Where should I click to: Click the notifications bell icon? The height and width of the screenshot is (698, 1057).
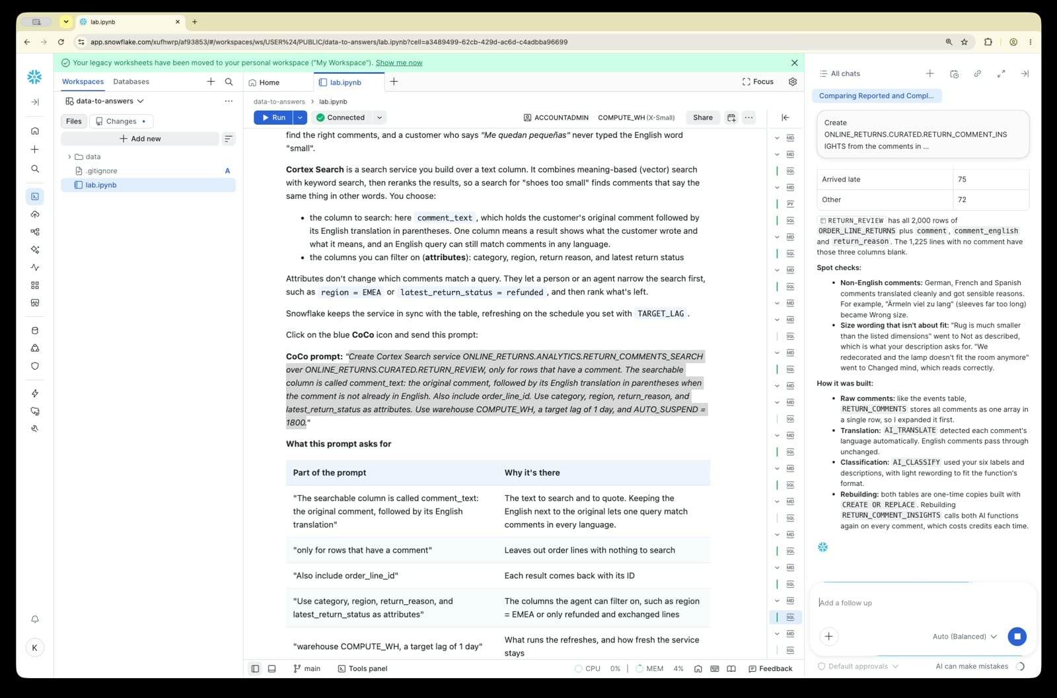pyautogui.click(x=35, y=619)
